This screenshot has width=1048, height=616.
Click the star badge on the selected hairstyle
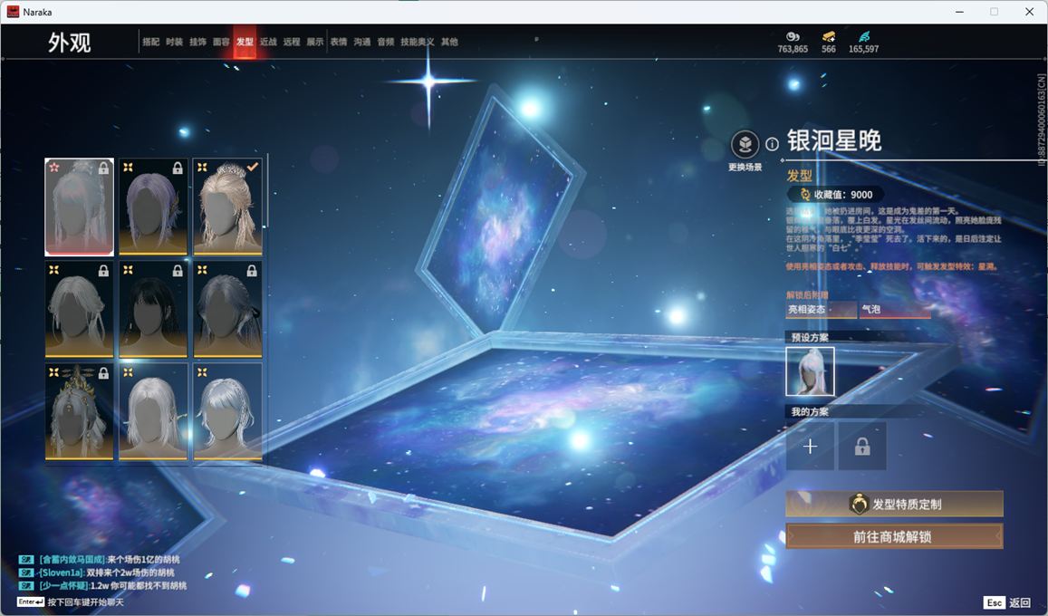(x=54, y=167)
